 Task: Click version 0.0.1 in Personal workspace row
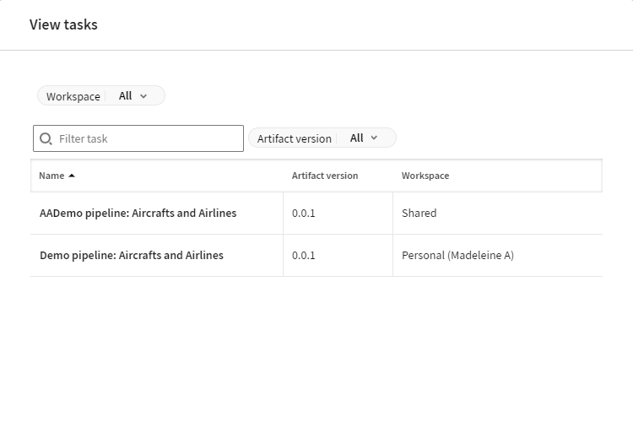point(304,256)
